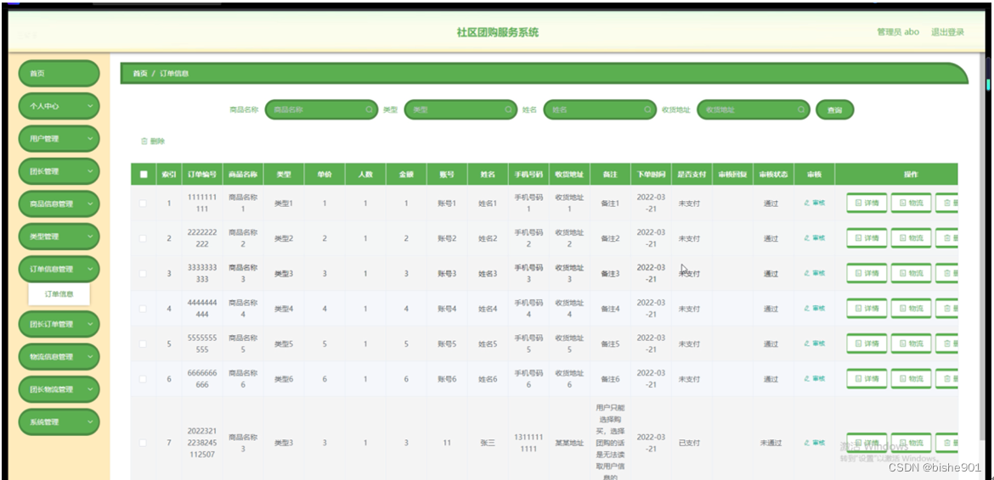Click the 社区团购服务系统 title
994x480 pixels.
click(498, 32)
